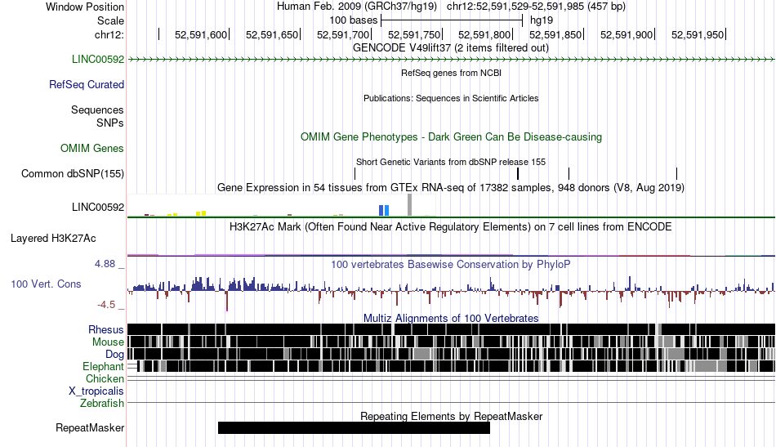Open the Layered H3K27Ac track label
The image size is (776, 447).
tap(53, 239)
